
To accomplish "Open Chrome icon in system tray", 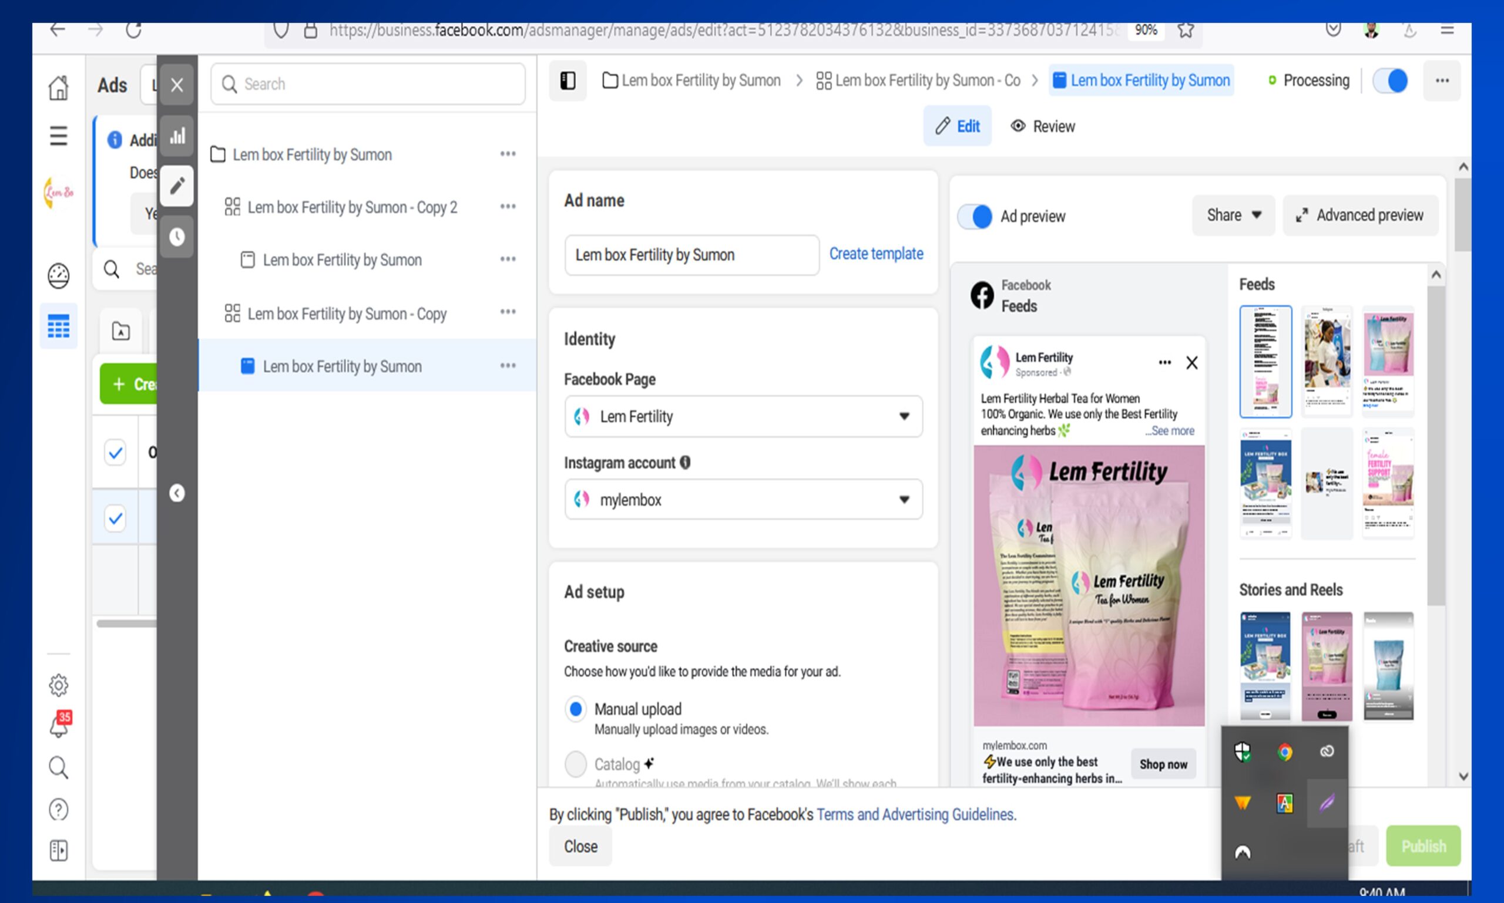I will [1285, 753].
